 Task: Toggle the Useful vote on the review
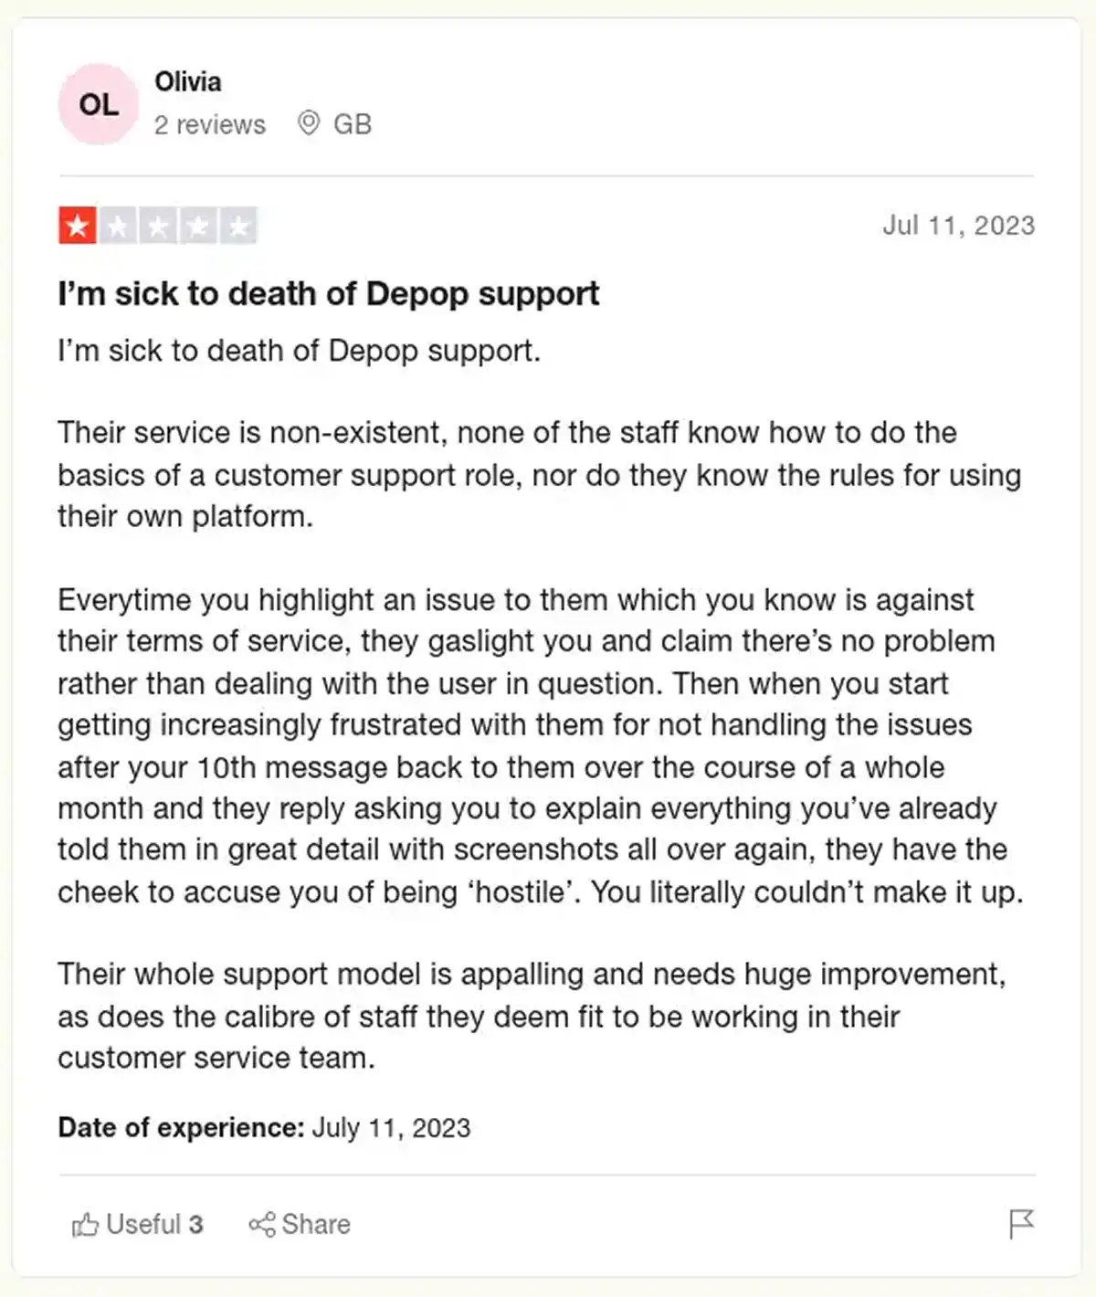tap(137, 1225)
